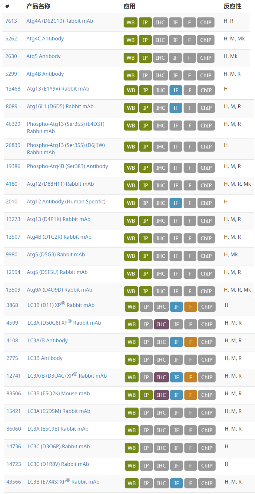This screenshot has height=494, width=255.
Task: Click grey IP badge in Atg4B Antibody row
Action: (x=145, y=75)
